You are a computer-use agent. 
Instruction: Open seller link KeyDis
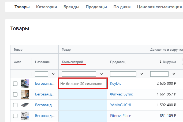116,84
